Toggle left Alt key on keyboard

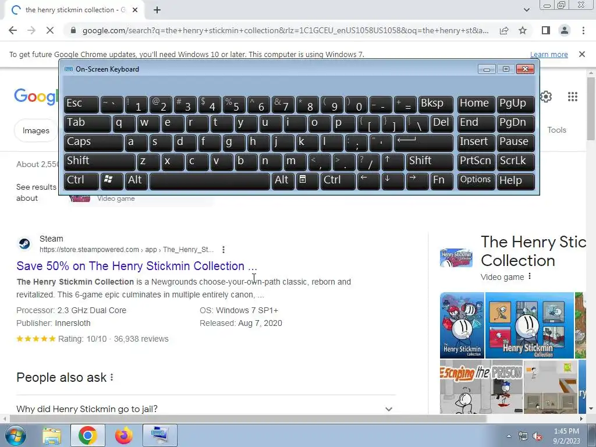[x=136, y=180]
